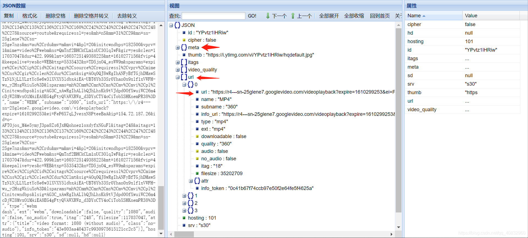Select 全部收缩 to collapse all nodes
The image size is (528, 238).
point(354,16)
